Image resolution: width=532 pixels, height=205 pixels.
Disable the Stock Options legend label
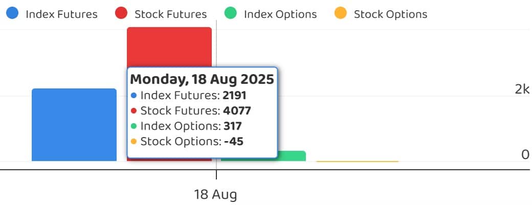click(390, 14)
